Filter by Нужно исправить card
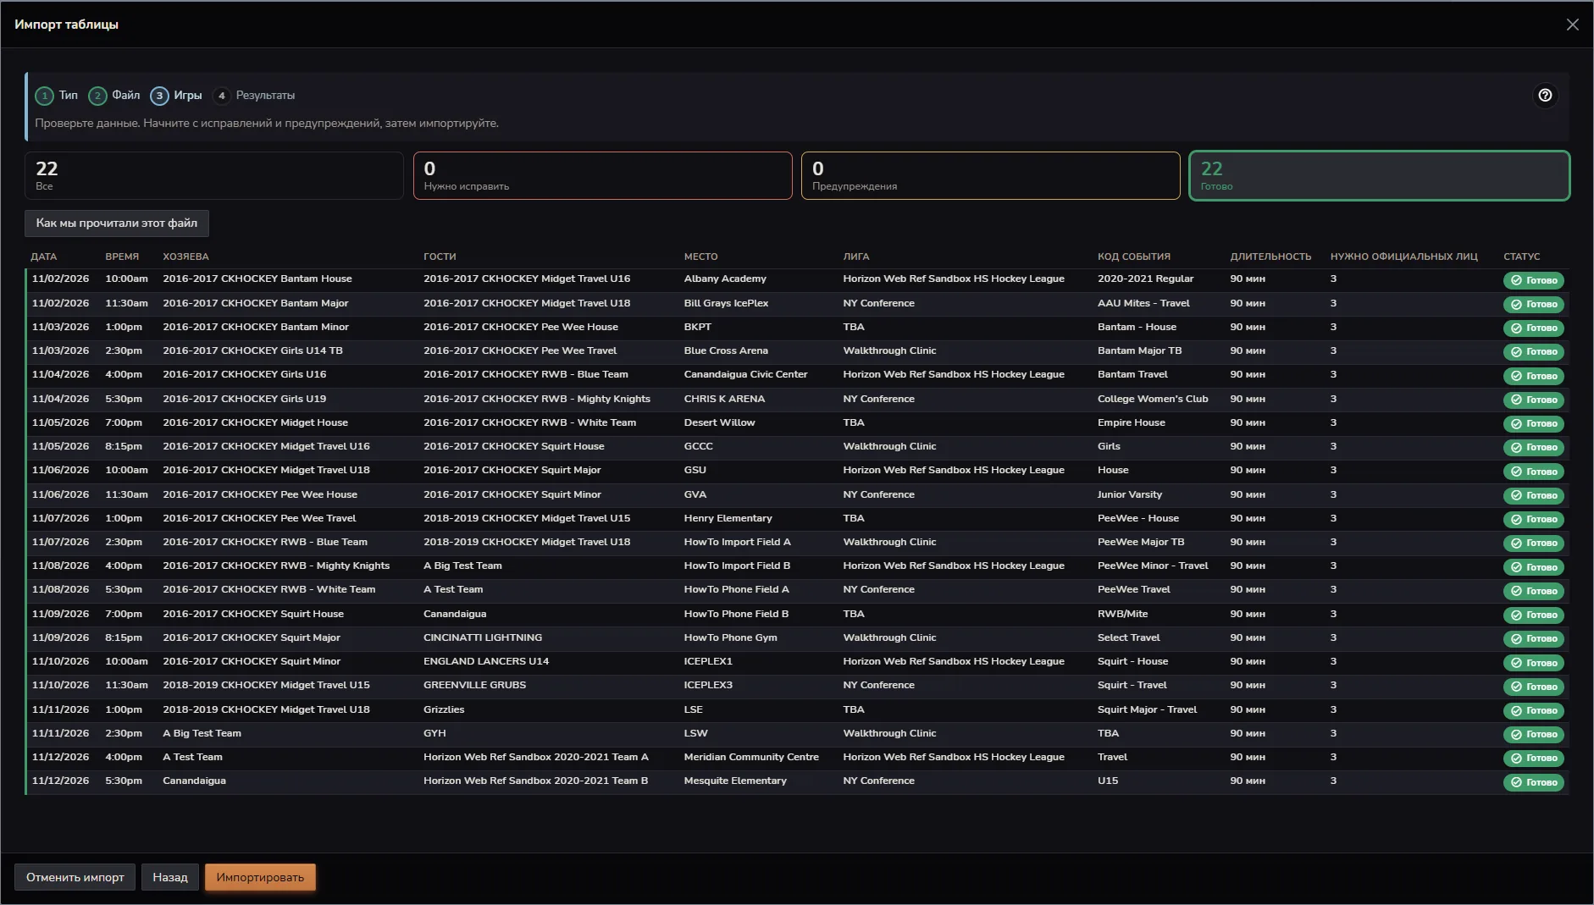This screenshot has height=905, width=1594. point(602,176)
